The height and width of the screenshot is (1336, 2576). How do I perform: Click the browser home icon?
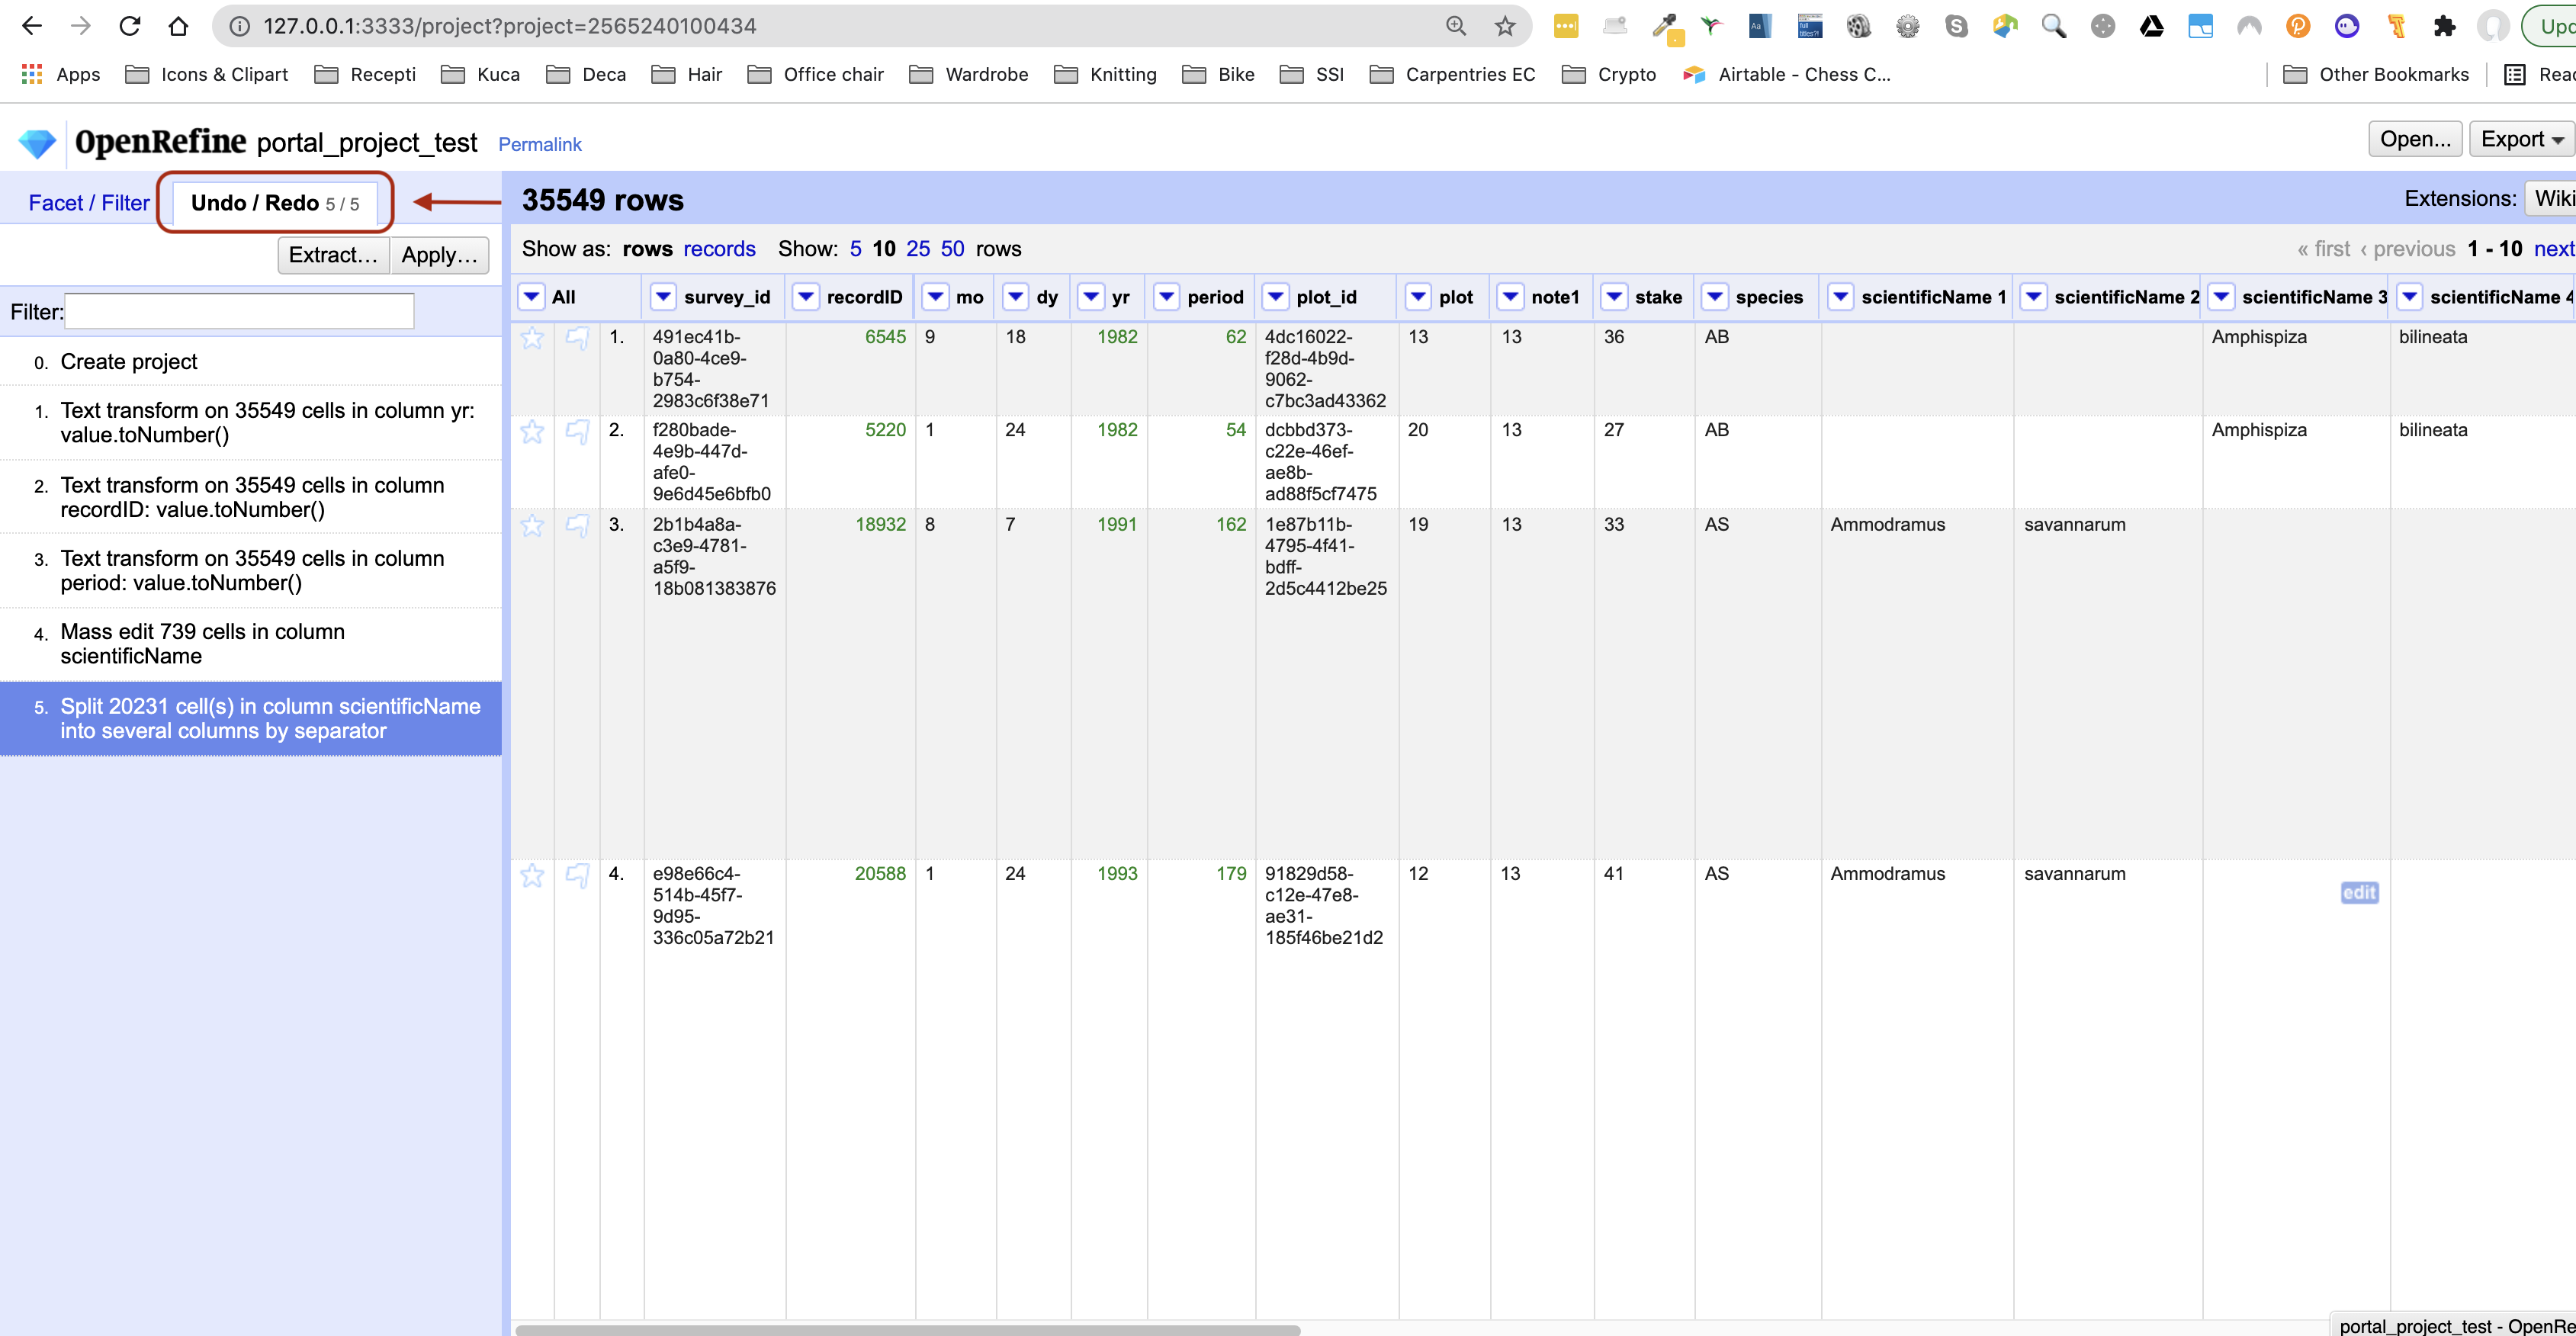[x=178, y=26]
